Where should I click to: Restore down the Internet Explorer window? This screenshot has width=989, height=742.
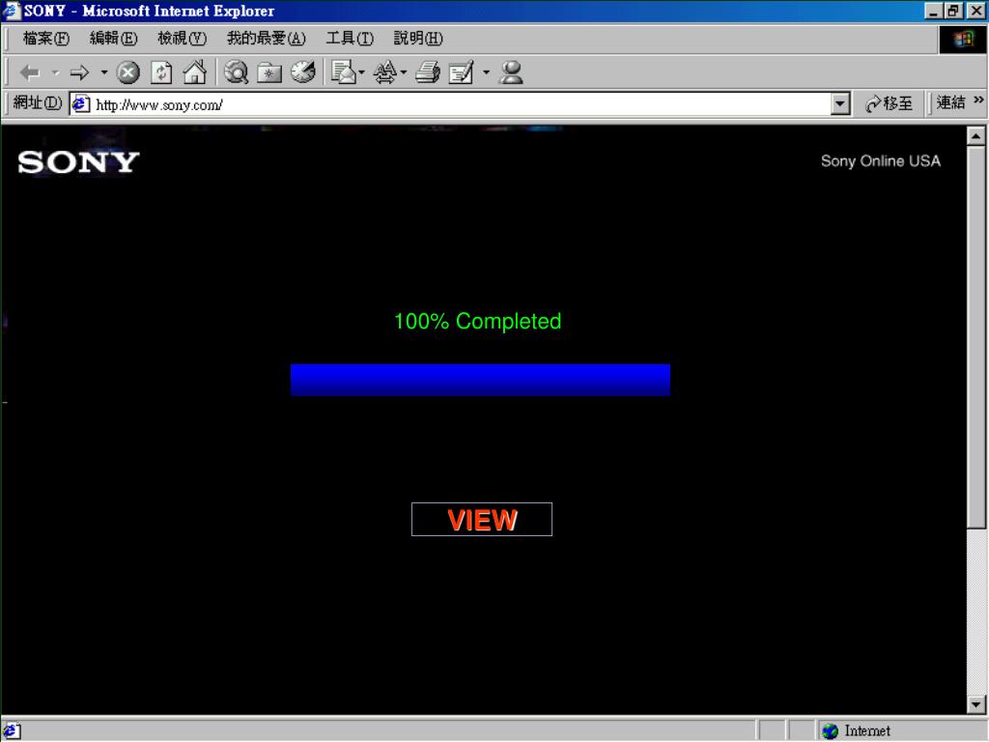click(x=953, y=11)
